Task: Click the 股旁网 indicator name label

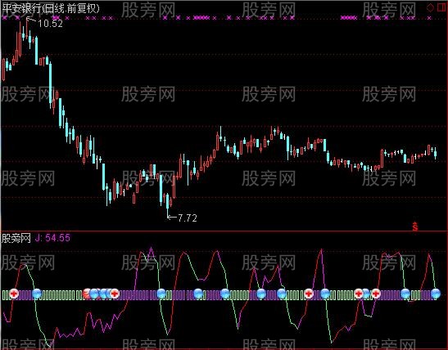Action: pos(16,238)
